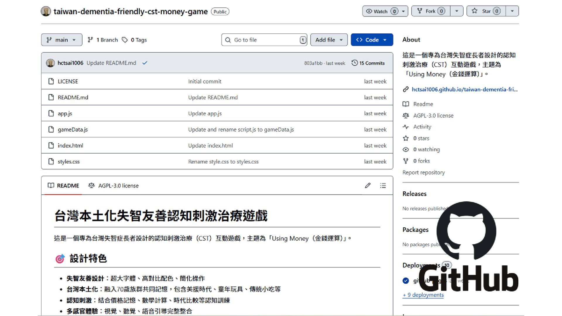The height and width of the screenshot is (316, 562).
Task: Focus the Go to file search field
Action: (x=264, y=40)
